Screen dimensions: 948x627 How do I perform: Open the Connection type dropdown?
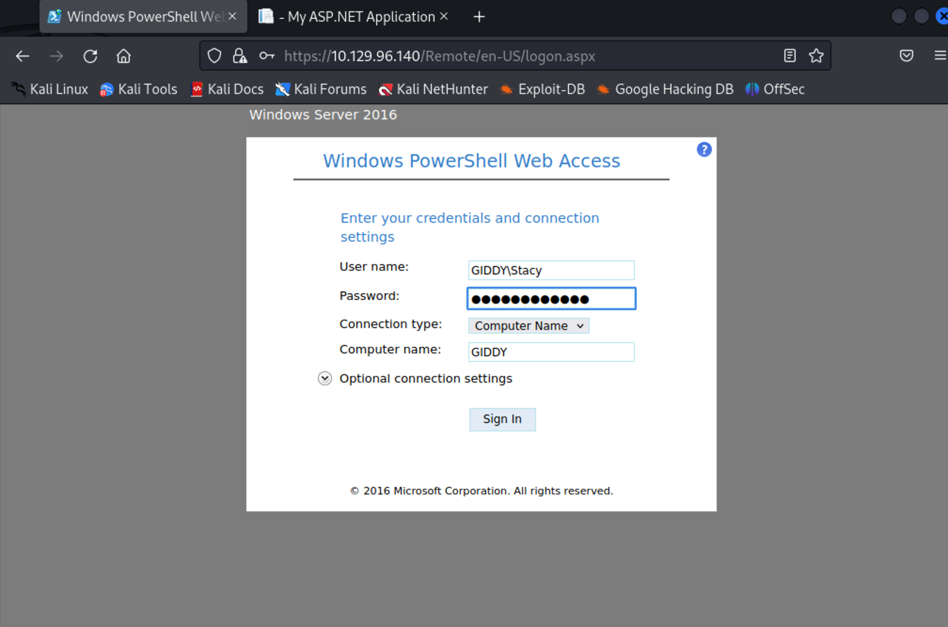click(x=529, y=326)
